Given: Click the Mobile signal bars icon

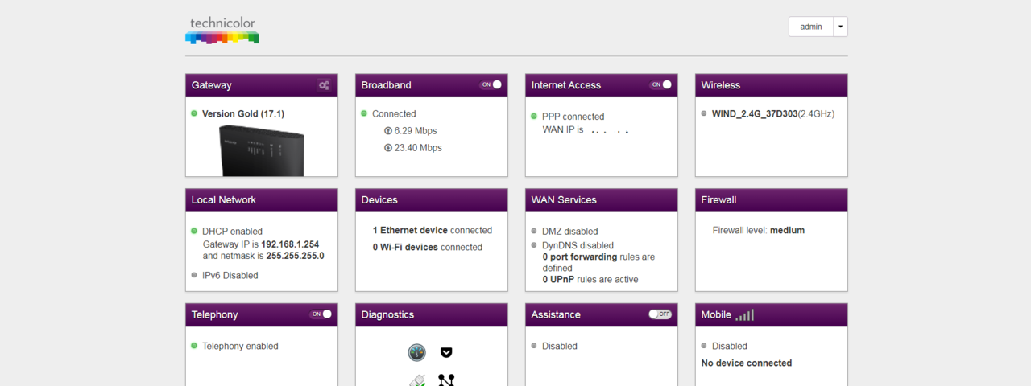Looking at the screenshot, I should pos(744,315).
